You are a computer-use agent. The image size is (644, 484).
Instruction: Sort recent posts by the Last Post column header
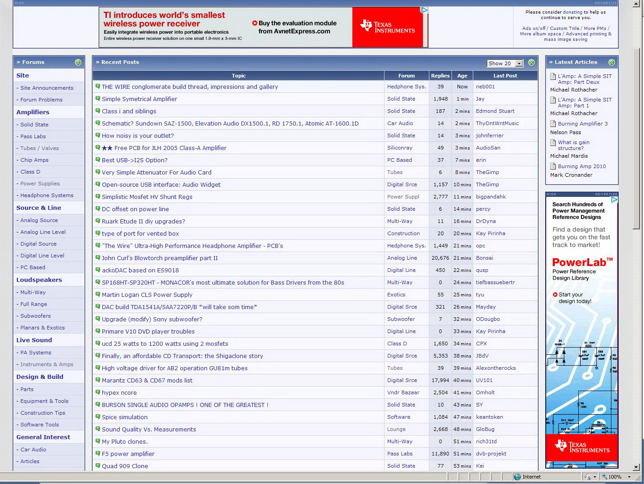click(505, 76)
